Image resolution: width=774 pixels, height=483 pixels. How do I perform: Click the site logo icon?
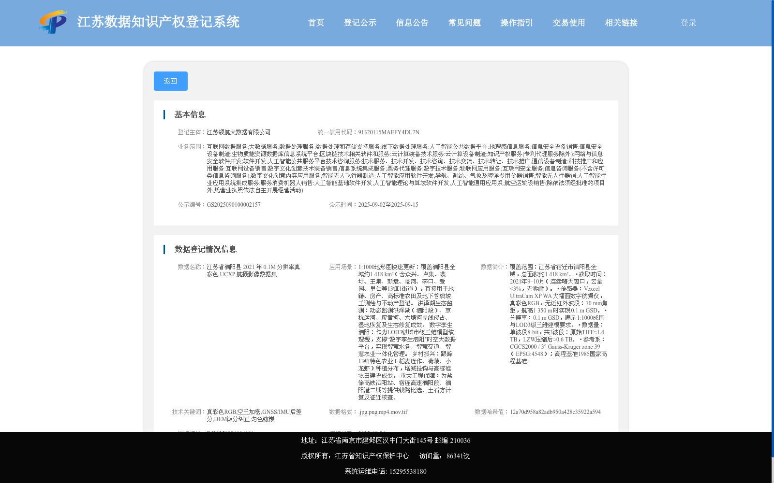point(53,22)
